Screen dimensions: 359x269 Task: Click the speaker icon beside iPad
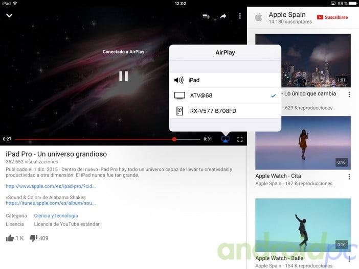tap(179, 80)
